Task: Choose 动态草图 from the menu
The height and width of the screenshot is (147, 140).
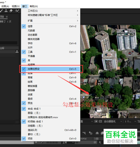Action: [x=51, y=35]
